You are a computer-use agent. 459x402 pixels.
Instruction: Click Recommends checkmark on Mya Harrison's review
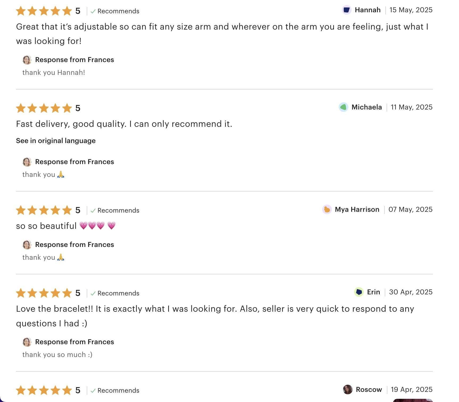click(93, 211)
